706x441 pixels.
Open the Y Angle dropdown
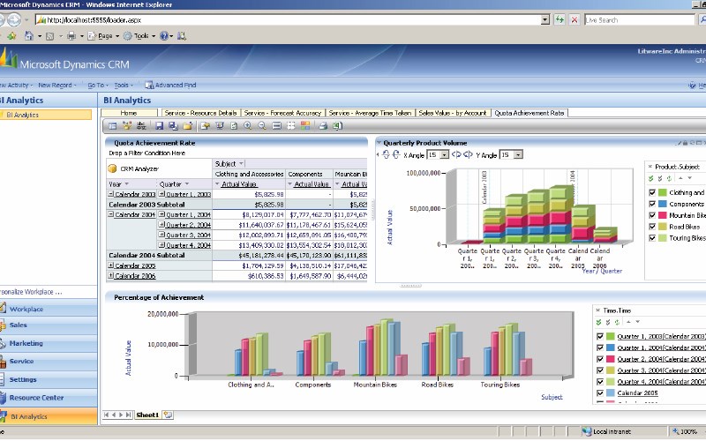(x=518, y=155)
